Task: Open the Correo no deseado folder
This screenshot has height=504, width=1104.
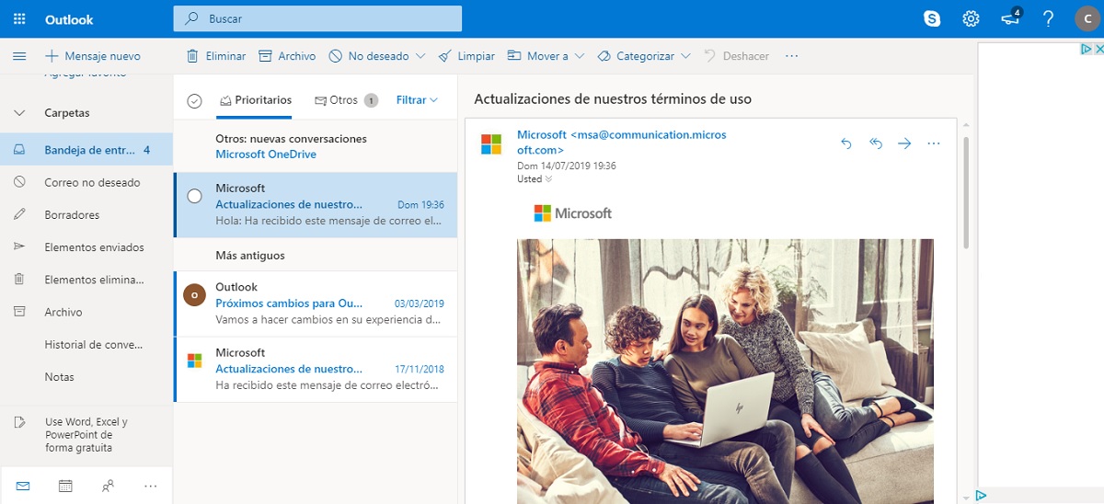Action: point(86,182)
